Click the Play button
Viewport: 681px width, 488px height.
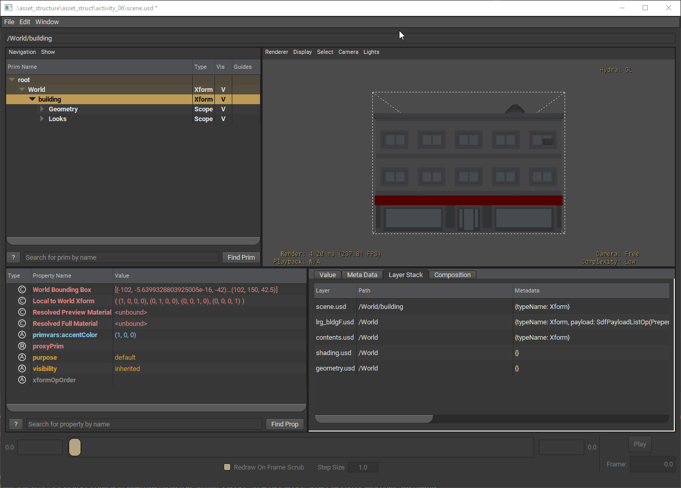[x=640, y=444]
